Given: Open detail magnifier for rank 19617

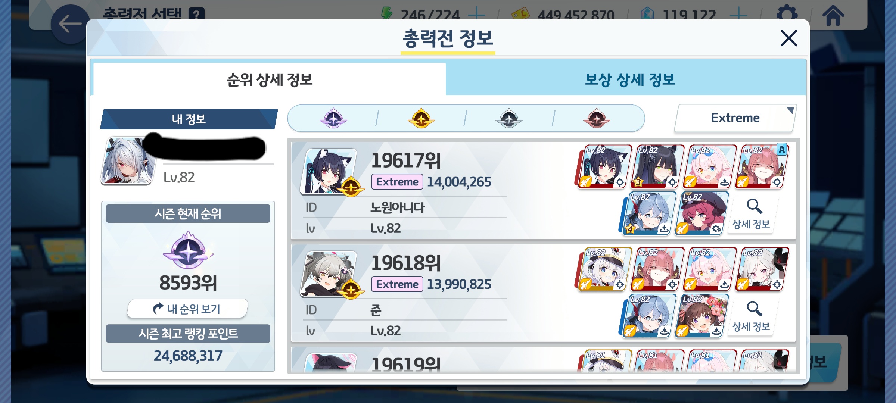Looking at the screenshot, I should tap(751, 214).
